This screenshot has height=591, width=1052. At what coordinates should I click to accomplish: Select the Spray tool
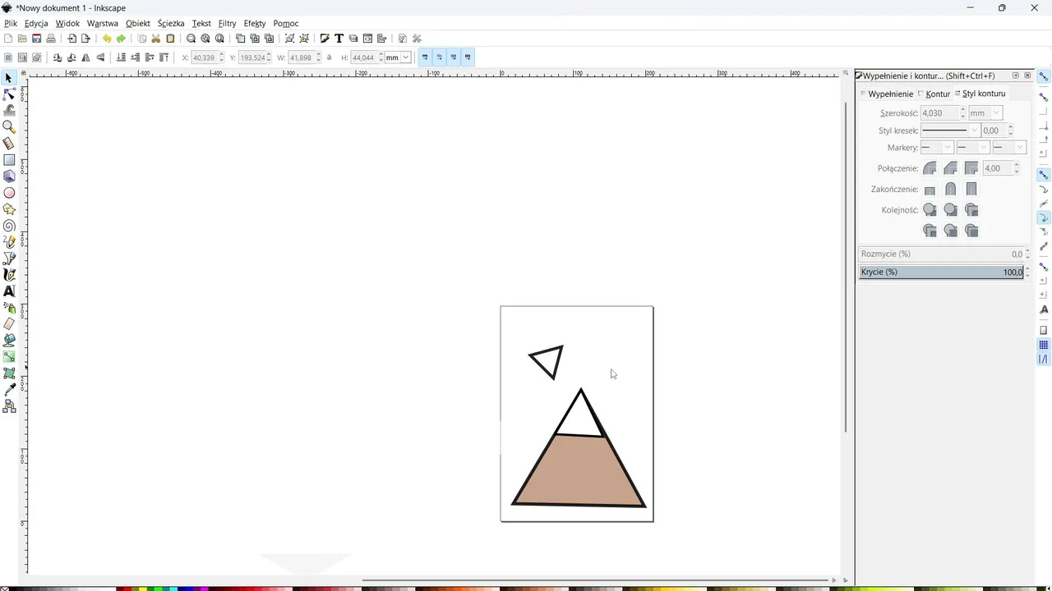pyautogui.click(x=9, y=308)
